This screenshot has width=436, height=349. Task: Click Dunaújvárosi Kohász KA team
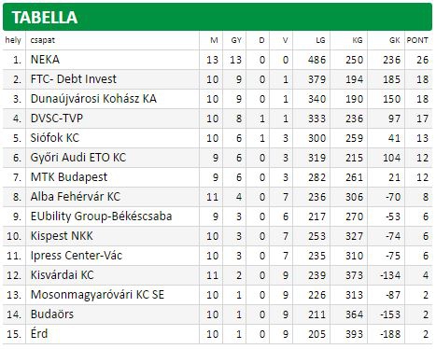(93, 99)
